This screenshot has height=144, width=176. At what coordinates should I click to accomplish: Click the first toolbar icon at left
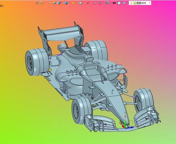coord(37,3)
